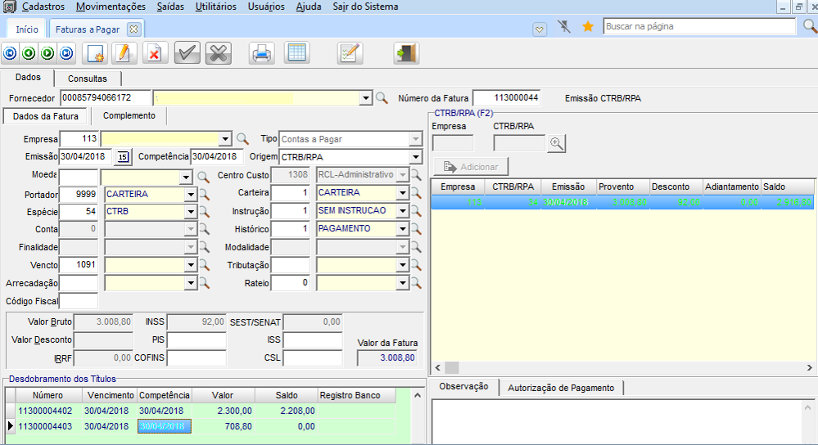Viewport: 818px width, 445px height.
Task: Delete record with red X document icon
Action: tap(154, 54)
